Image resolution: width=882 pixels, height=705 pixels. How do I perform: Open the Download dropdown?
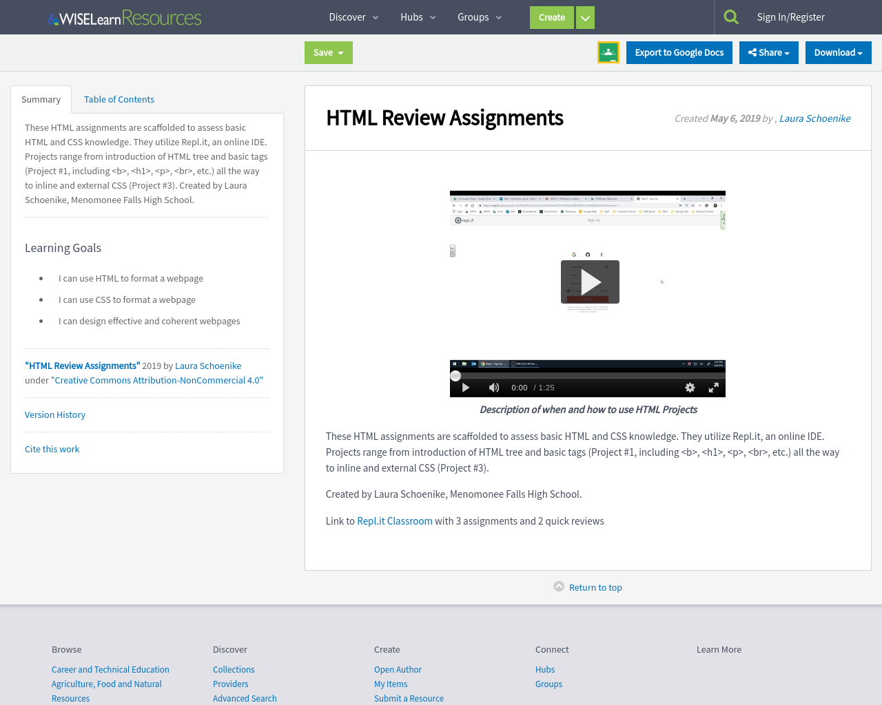(x=839, y=52)
